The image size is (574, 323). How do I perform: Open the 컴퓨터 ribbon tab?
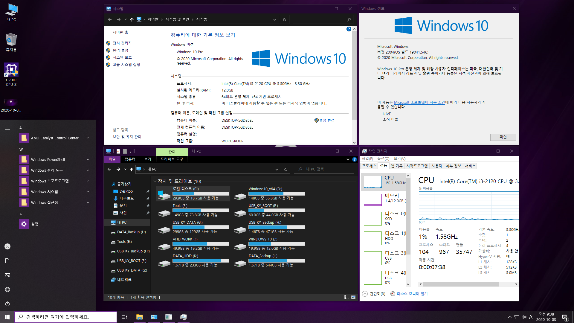tap(130, 159)
